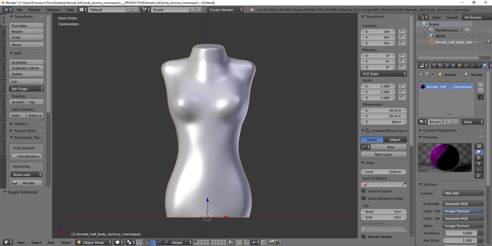Image resolution: width=492 pixels, height=246 pixels.
Task: Open the Constraints chain-link tab
Action: [466, 66]
